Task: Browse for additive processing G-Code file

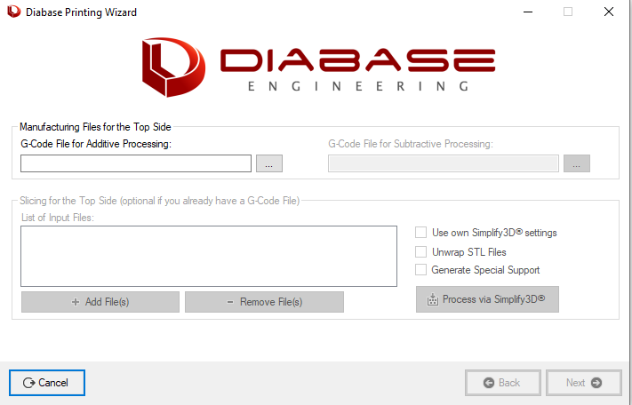Action: coord(269,163)
